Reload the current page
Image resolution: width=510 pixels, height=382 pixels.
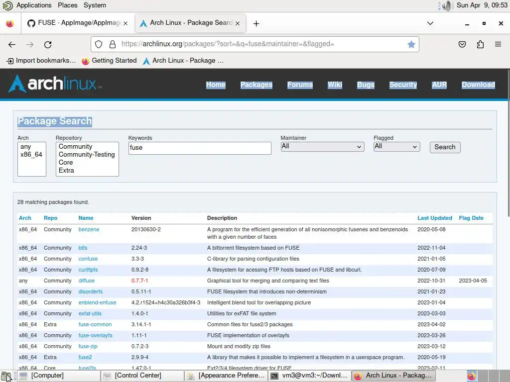[48, 44]
